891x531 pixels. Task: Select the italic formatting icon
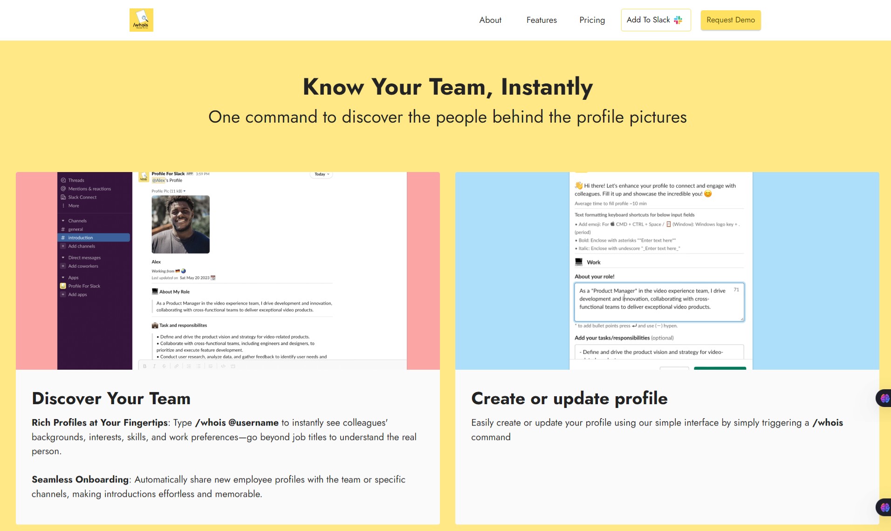tap(154, 366)
